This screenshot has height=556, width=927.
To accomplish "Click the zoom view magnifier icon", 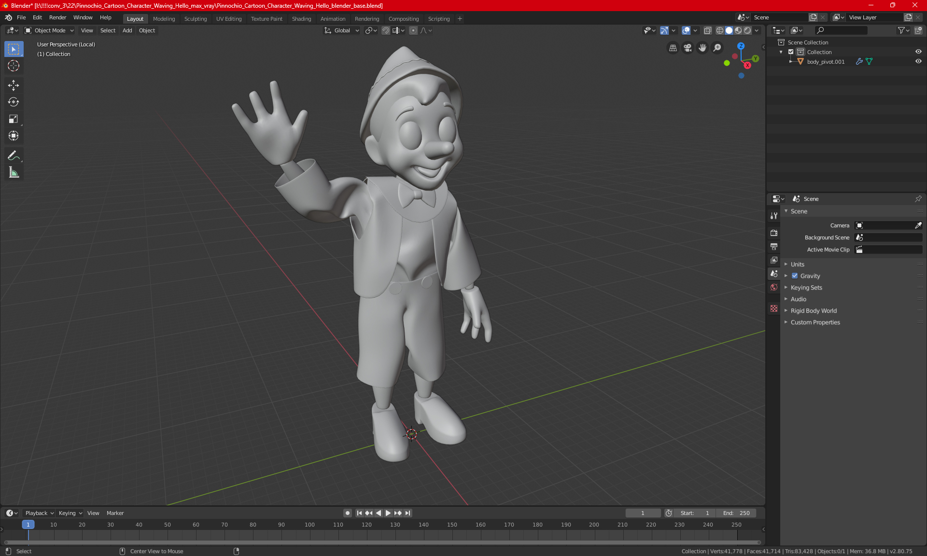I will coord(717,48).
